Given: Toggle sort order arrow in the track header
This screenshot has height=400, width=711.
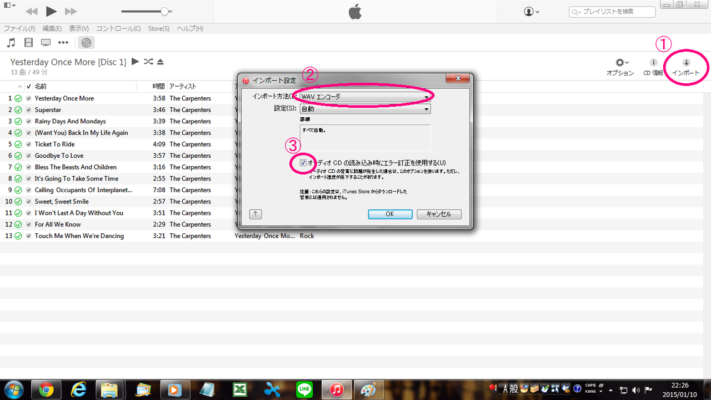Looking at the screenshot, I should point(20,87).
